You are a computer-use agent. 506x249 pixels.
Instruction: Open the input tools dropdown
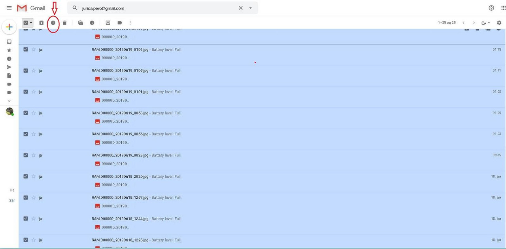click(x=486, y=23)
